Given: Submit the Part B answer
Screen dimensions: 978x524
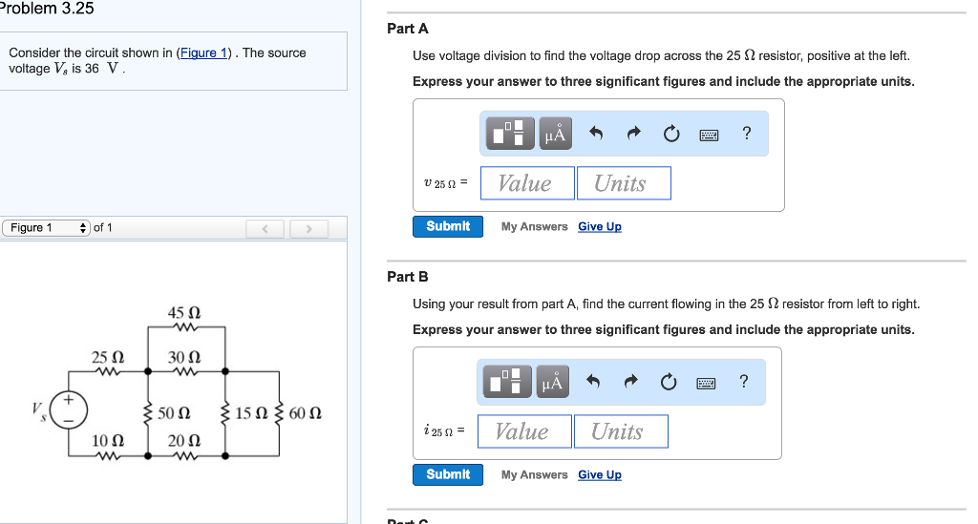Looking at the screenshot, I should [448, 474].
